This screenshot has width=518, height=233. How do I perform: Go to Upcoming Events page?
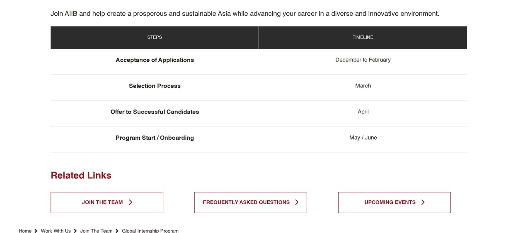tap(395, 202)
